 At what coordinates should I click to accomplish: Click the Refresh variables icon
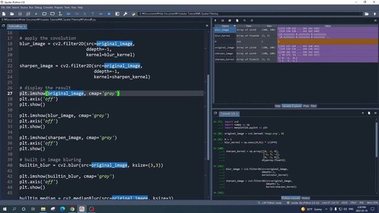click(252, 21)
